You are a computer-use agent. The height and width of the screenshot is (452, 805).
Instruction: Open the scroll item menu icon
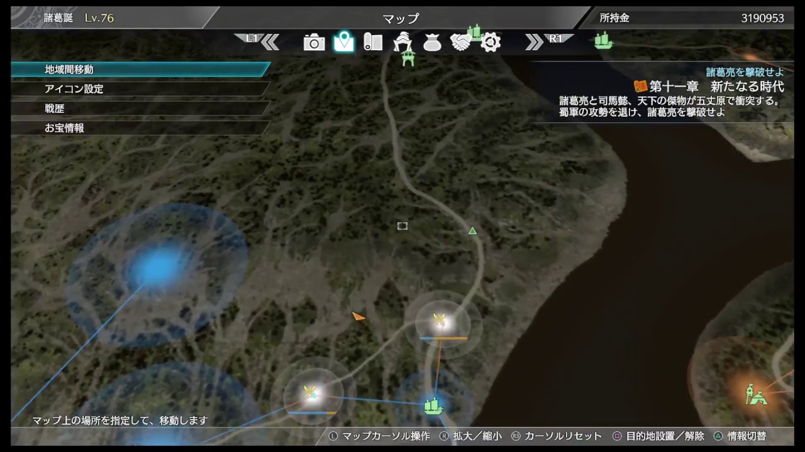click(373, 41)
